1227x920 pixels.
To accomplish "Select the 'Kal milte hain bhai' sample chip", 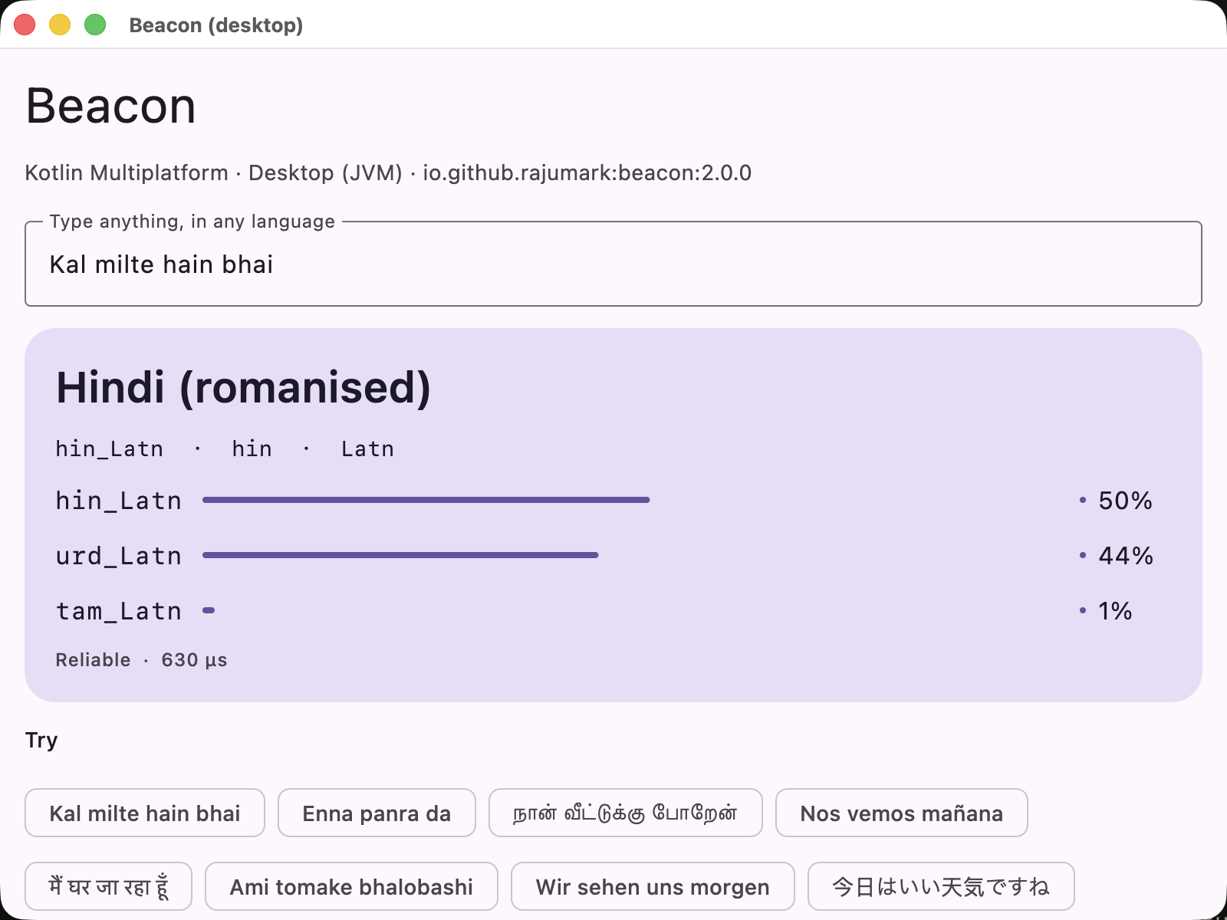I will (x=145, y=813).
